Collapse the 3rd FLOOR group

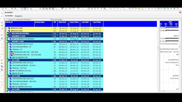pos(8,89)
